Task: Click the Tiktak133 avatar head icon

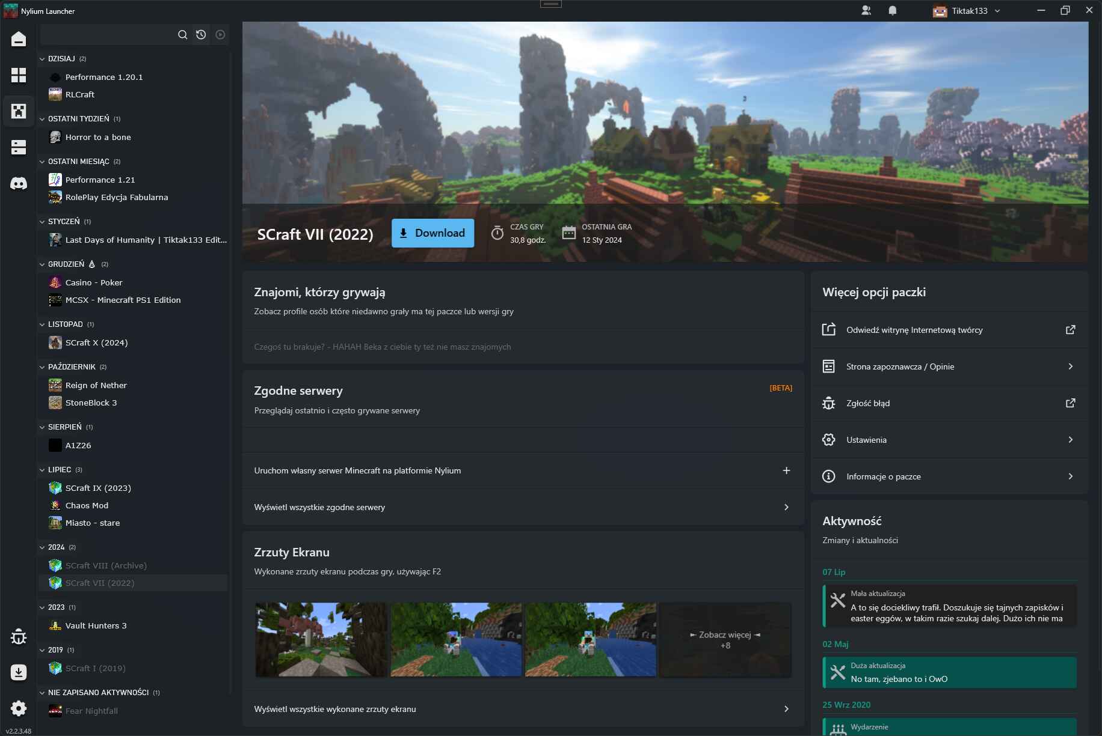Action: pyautogui.click(x=940, y=11)
